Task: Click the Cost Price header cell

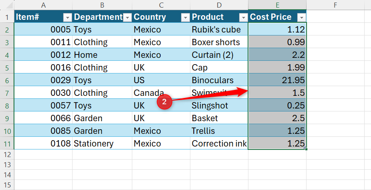Action: pos(277,16)
